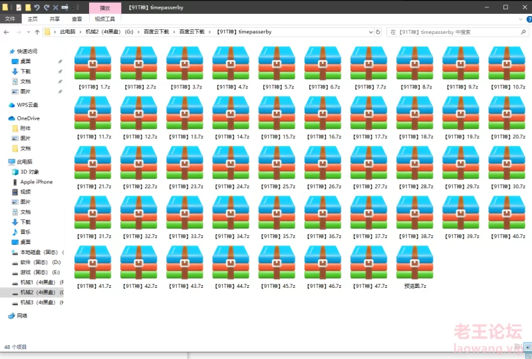Viewport: 532px width, 359px height.
Task: Open the Customize Quick Access Toolbar dropdown
Action: tap(73, 7)
